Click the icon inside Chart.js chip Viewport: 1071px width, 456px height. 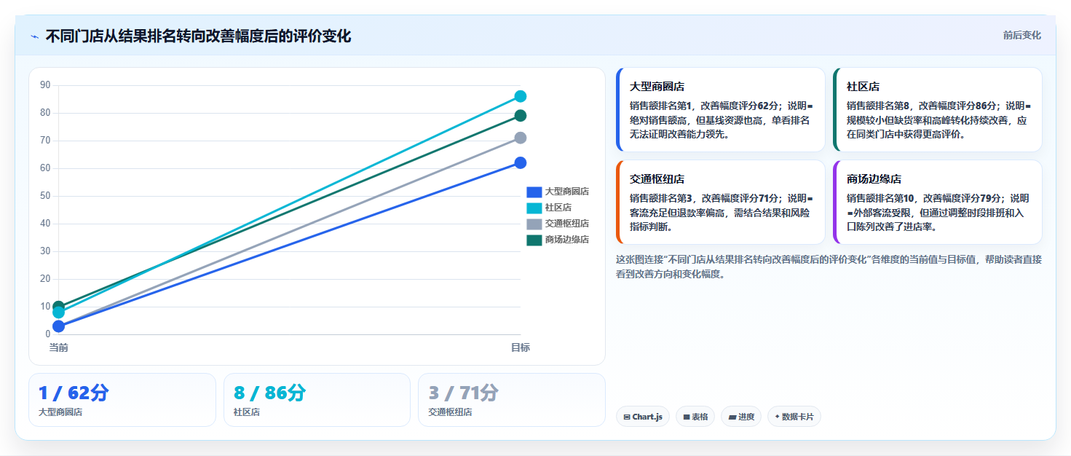[x=627, y=417]
